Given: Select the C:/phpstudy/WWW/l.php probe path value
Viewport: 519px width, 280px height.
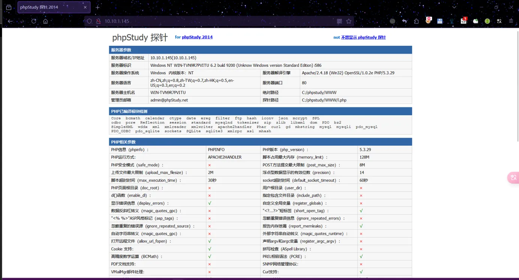Looking at the screenshot, I should 324,100.
